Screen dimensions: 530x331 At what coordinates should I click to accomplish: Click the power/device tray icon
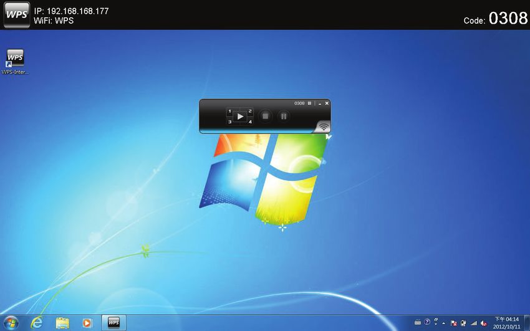(x=464, y=324)
